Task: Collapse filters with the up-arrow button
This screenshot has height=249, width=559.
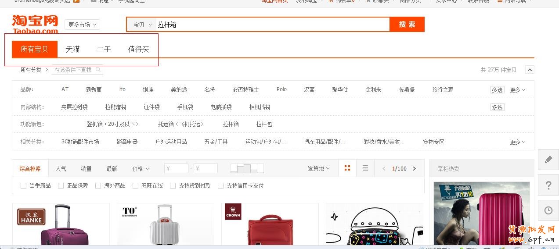Action: coord(530,70)
